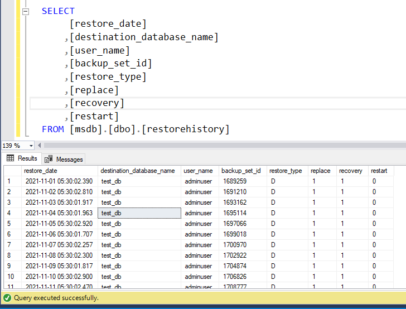Switch to the Results tab
406x309 pixels.
(22, 158)
